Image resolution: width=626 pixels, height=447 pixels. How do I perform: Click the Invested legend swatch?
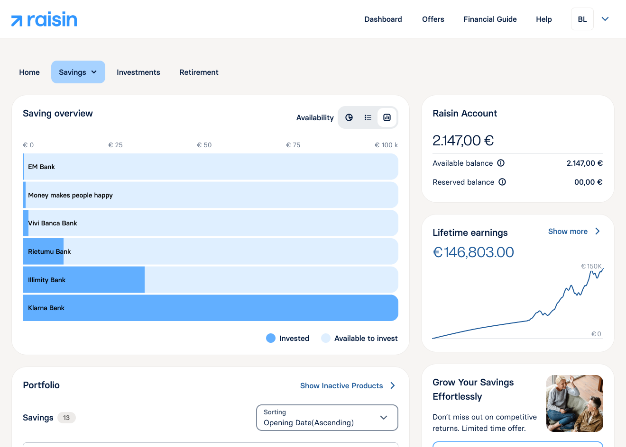[271, 338]
